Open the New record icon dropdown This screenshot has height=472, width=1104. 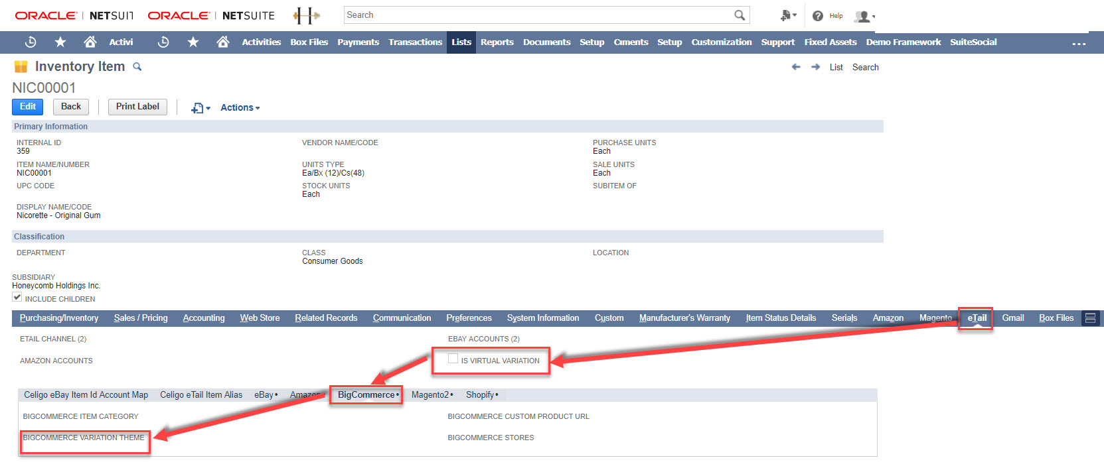pyautogui.click(x=200, y=108)
